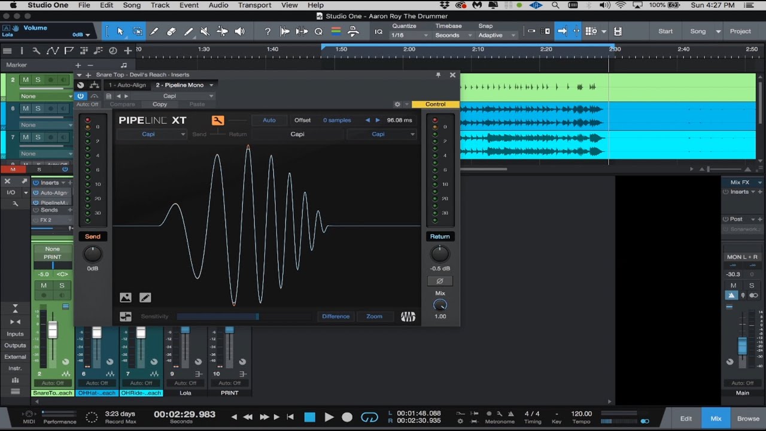Screen dimensions: 766x431
Task: Open the Project page button
Action: coord(740,31)
